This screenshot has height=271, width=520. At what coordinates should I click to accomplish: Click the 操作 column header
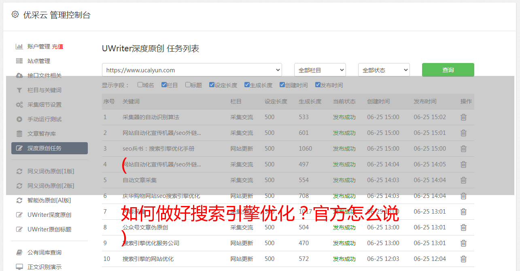(466, 101)
